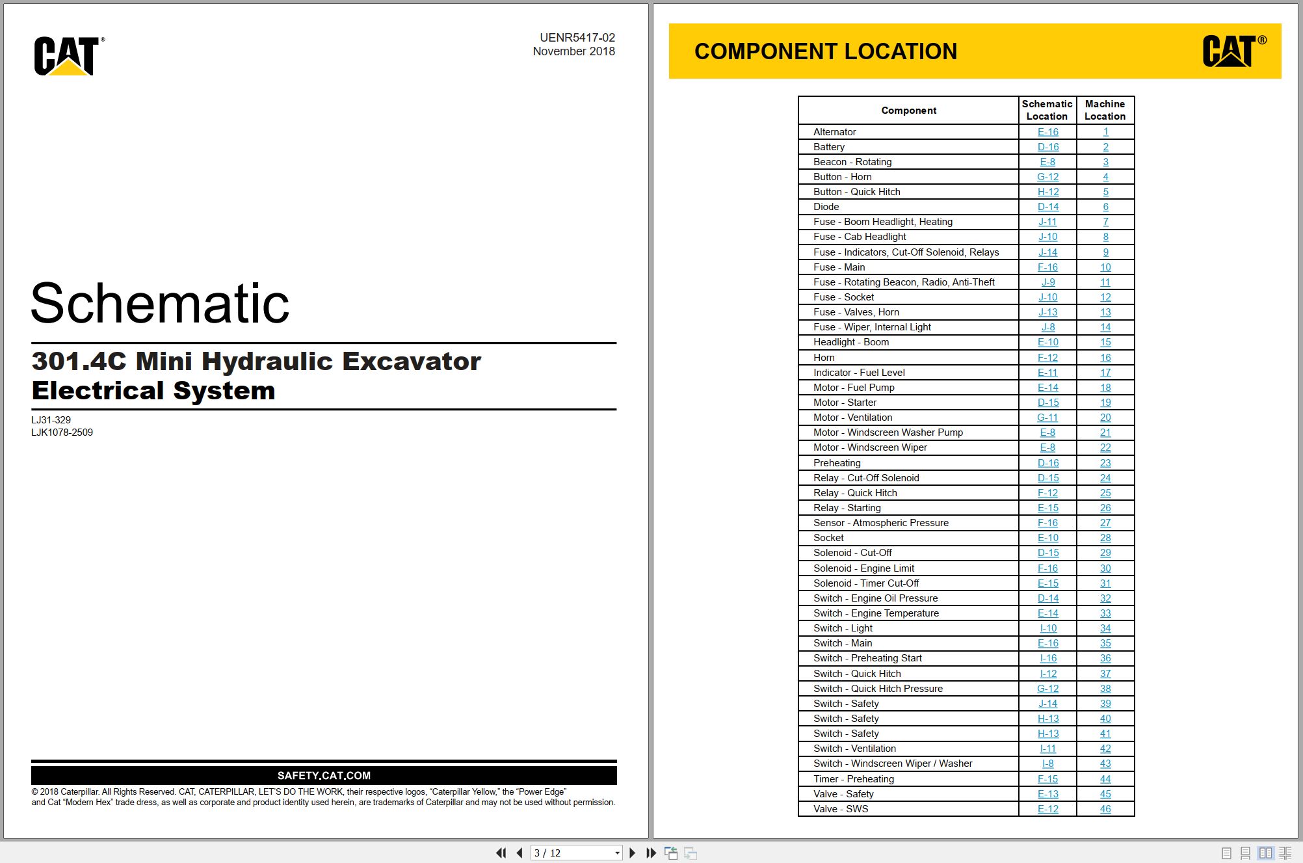Screen dimensions: 1303x863
Task: Open Valve - SWS machine location 46
Action: pos(1105,809)
